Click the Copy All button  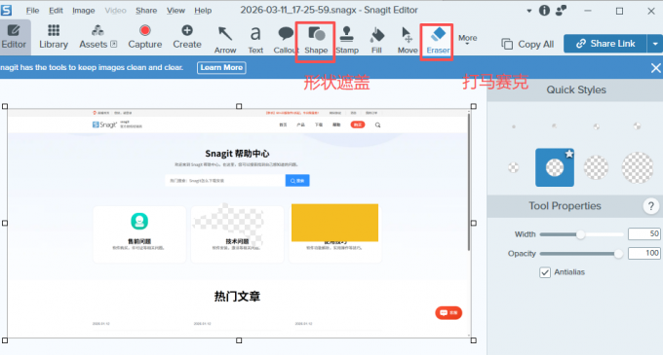(x=527, y=44)
